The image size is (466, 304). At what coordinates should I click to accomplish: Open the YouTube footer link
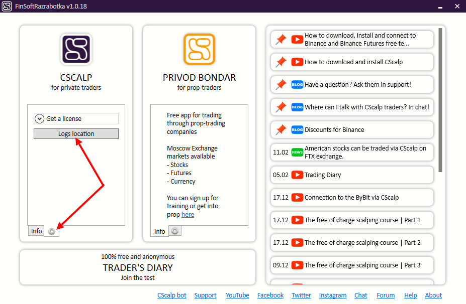tap(237, 295)
